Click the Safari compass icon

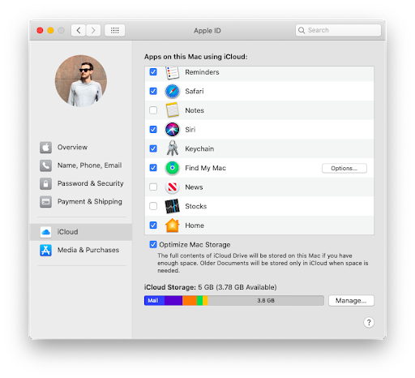[x=172, y=92]
